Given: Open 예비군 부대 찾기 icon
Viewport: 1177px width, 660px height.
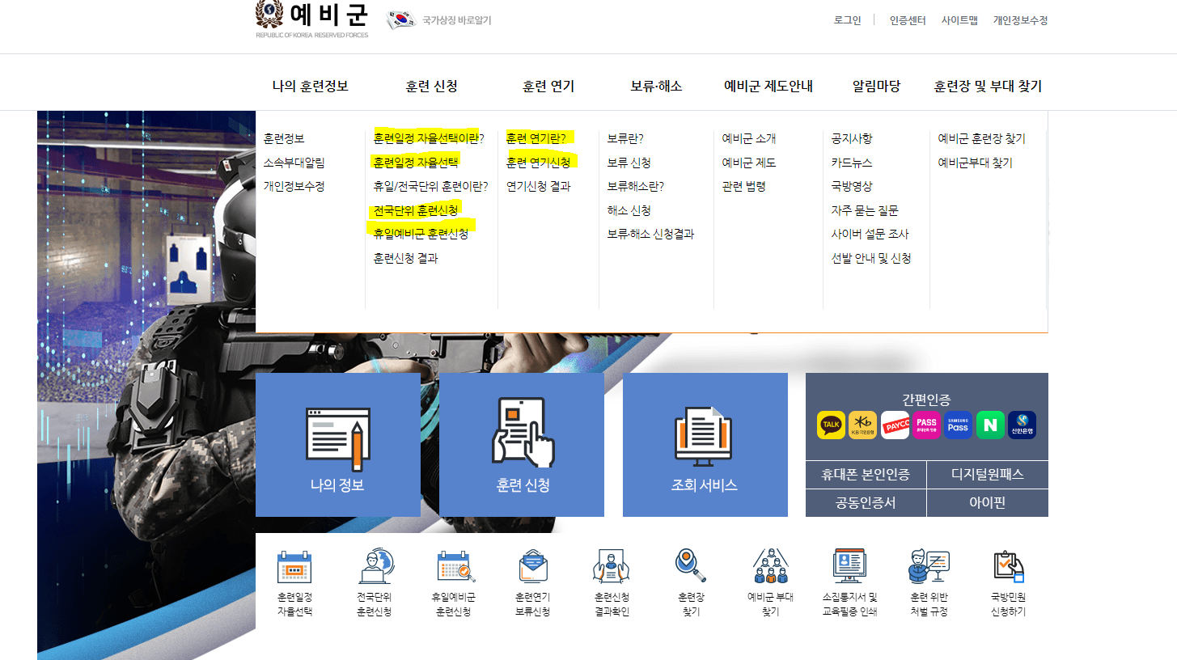Looking at the screenshot, I should click(x=770, y=566).
